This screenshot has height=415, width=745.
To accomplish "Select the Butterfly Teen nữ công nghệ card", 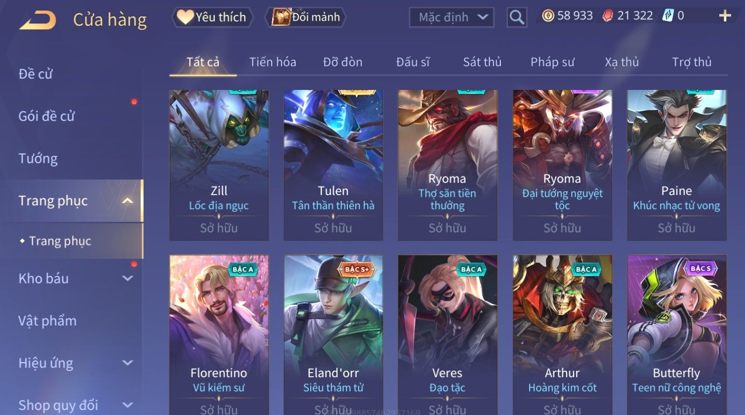I will pyautogui.click(x=676, y=335).
